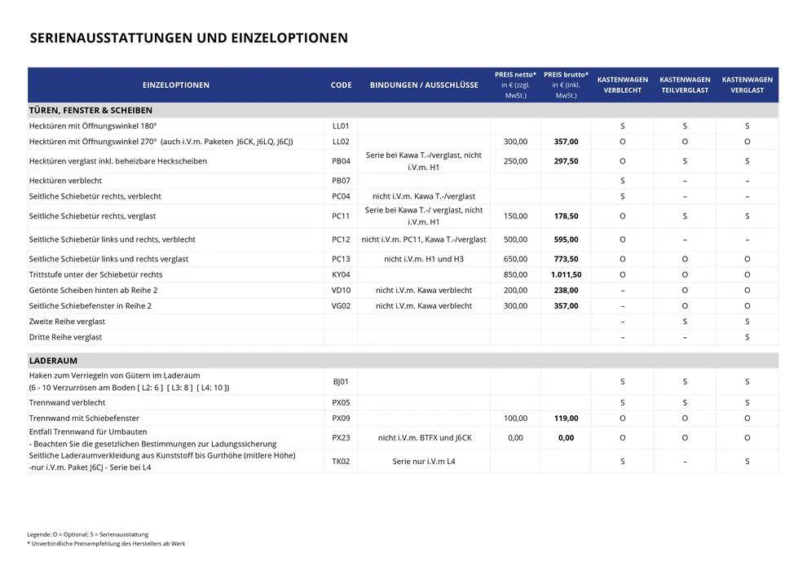Image resolution: width=807 pixels, height=570 pixels.
Task: Click the 'PREIS netto' column header
Action: [515, 85]
